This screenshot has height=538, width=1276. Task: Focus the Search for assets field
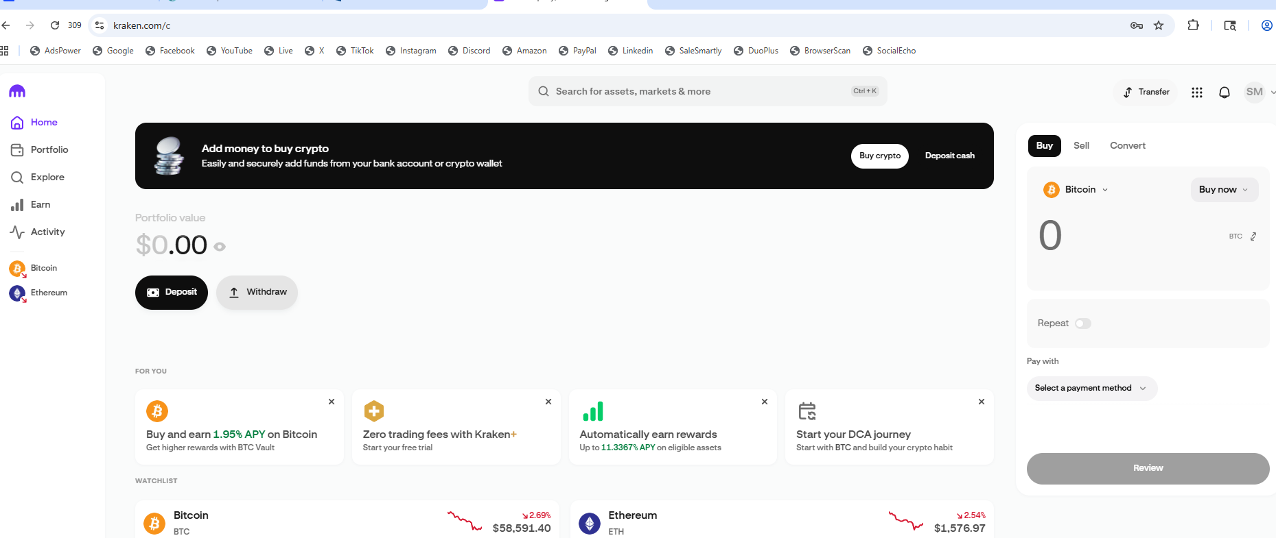point(708,91)
